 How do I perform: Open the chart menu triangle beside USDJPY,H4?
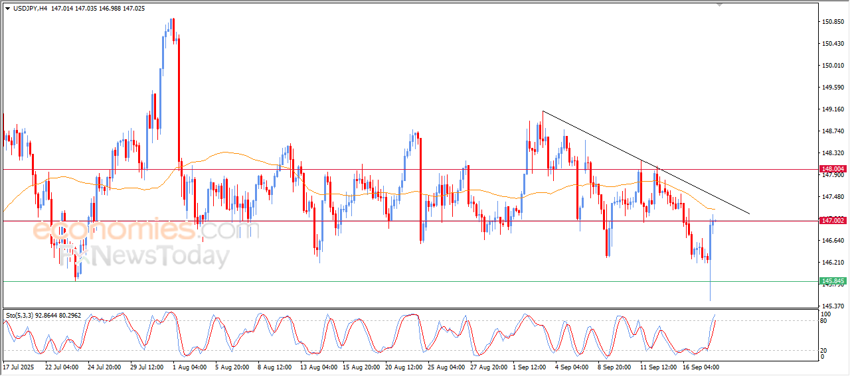pyautogui.click(x=7, y=9)
